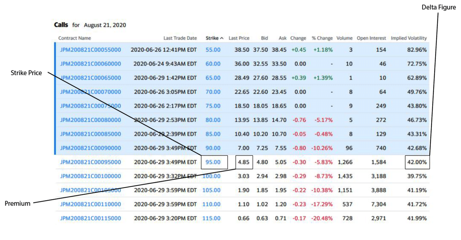
Task: Select the 60.00 strike link
Action: tap(213, 64)
